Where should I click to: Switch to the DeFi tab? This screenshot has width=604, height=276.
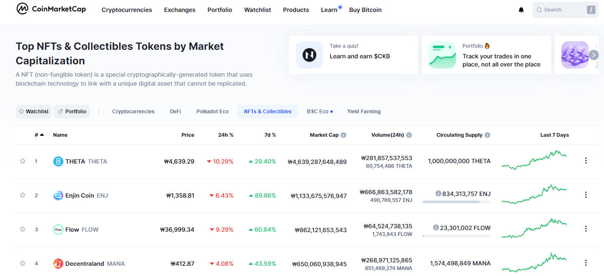tap(175, 112)
